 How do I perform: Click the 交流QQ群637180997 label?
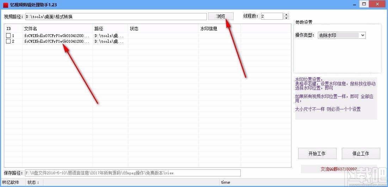(x=339, y=169)
